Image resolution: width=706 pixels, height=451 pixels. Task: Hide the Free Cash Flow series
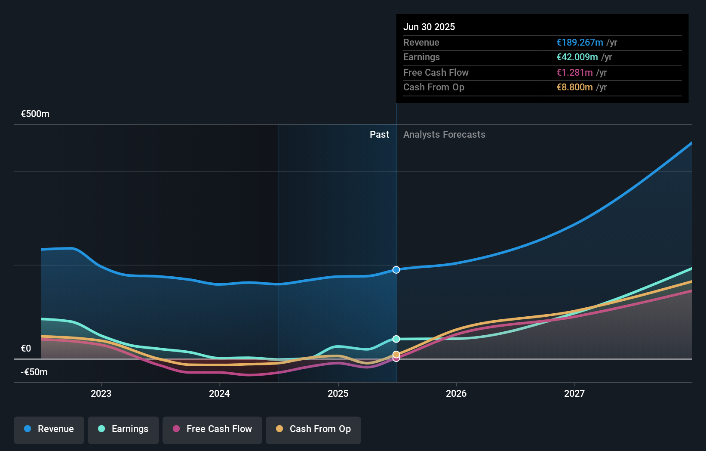[x=212, y=429]
